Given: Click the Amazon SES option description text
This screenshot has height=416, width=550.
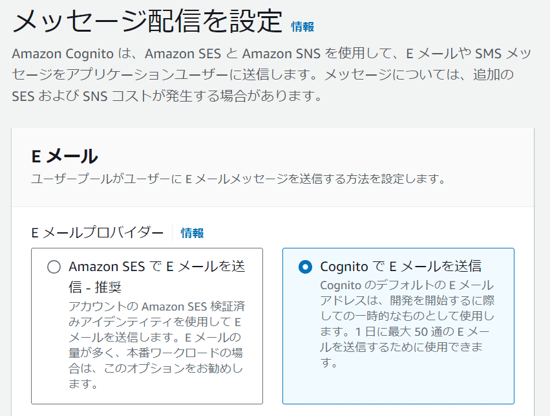Looking at the screenshot, I should pyautogui.click(x=155, y=345).
